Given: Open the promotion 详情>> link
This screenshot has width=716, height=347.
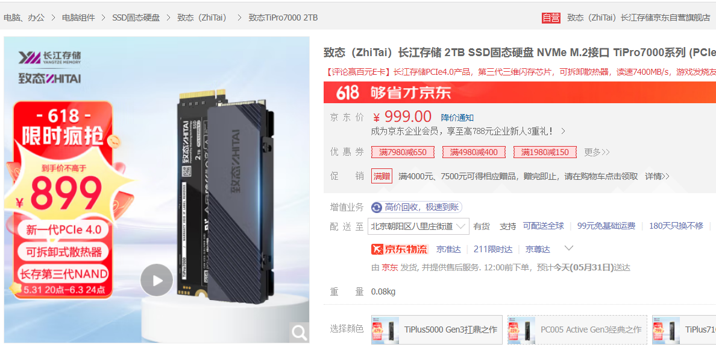Looking at the screenshot, I should coord(657,176).
